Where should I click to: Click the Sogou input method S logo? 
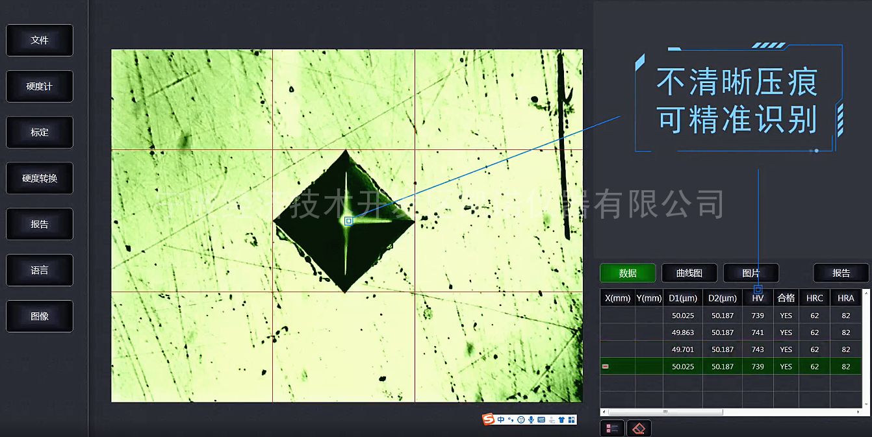point(488,419)
